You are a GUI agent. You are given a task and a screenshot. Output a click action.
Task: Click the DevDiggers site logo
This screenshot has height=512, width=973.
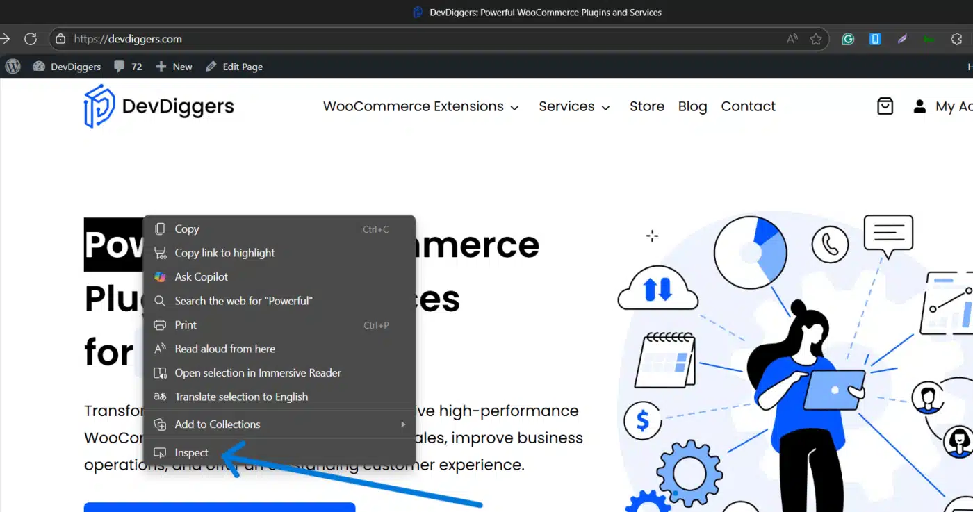coord(158,106)
